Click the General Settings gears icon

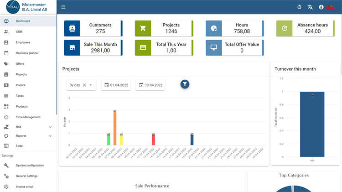tap(6, 176)
